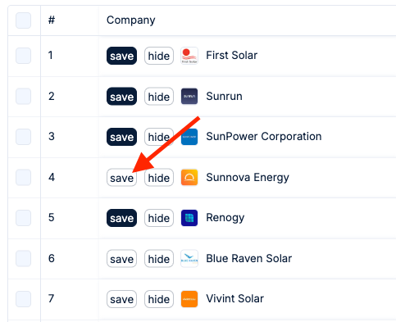This screenshot has width=396, height=322.
Task: Save the Sunnova Energy company
Action: coord(121,178)
